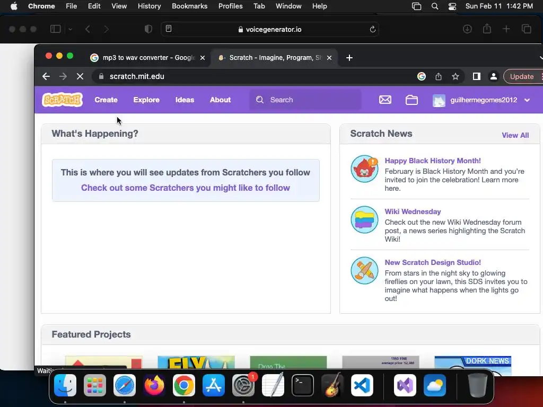
Task: Open Happy Black History Month news link
Action: point(433,161)
